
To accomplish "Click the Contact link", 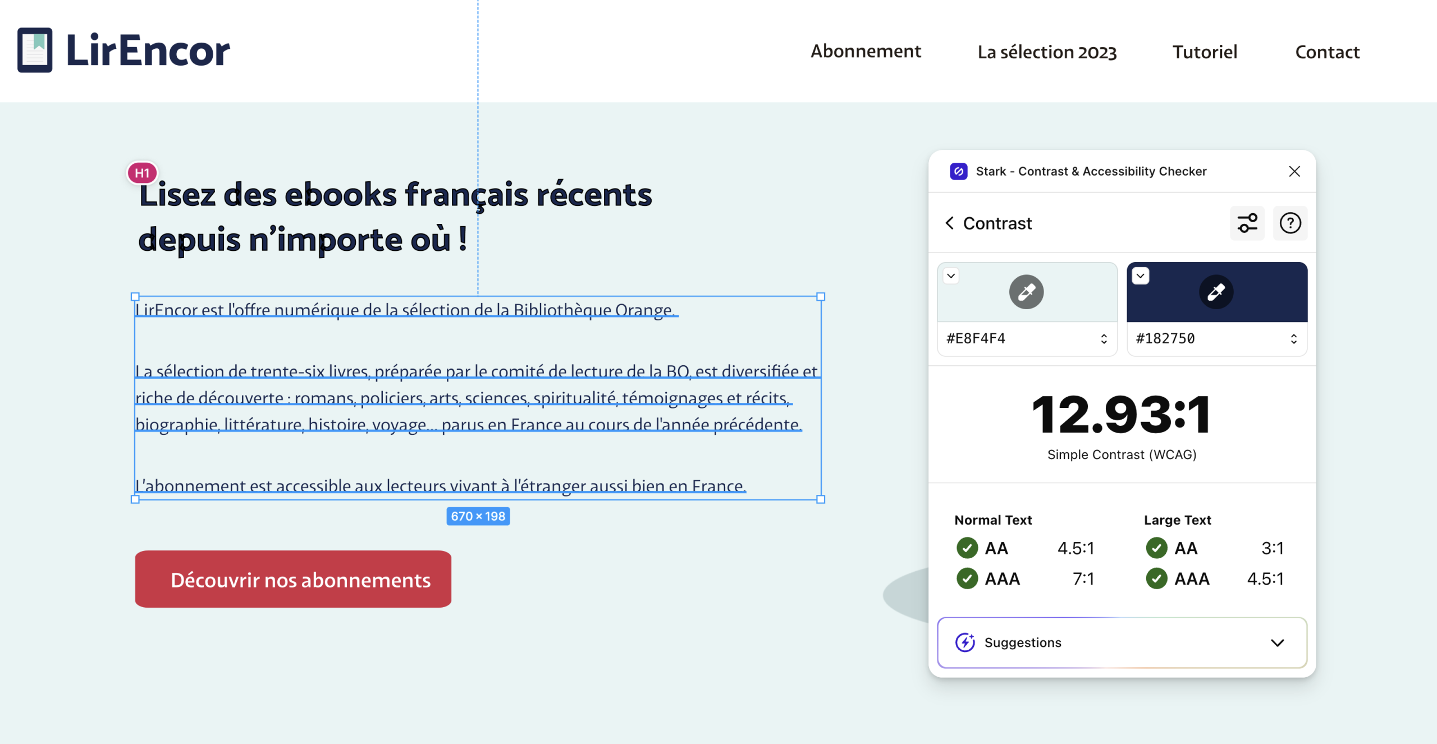I will coord(1327,52).
